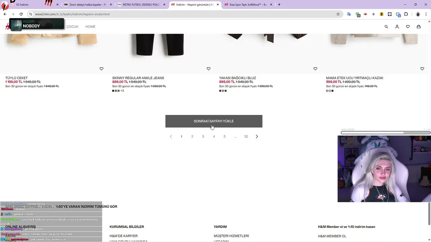Click SONRAKİ SAYFAYI YÜKLE button
The height and width of the screenshot is (242, 431).
[x=214, y=121]
